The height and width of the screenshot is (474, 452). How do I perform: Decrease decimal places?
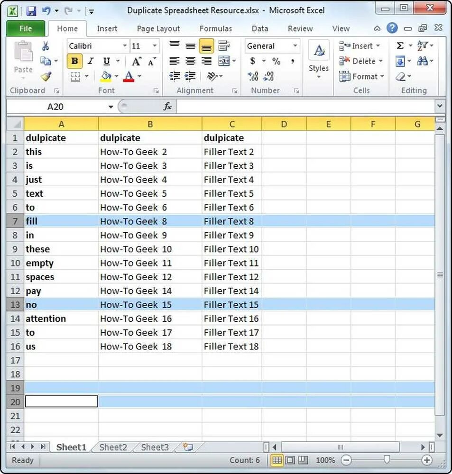tap(268, 76)
